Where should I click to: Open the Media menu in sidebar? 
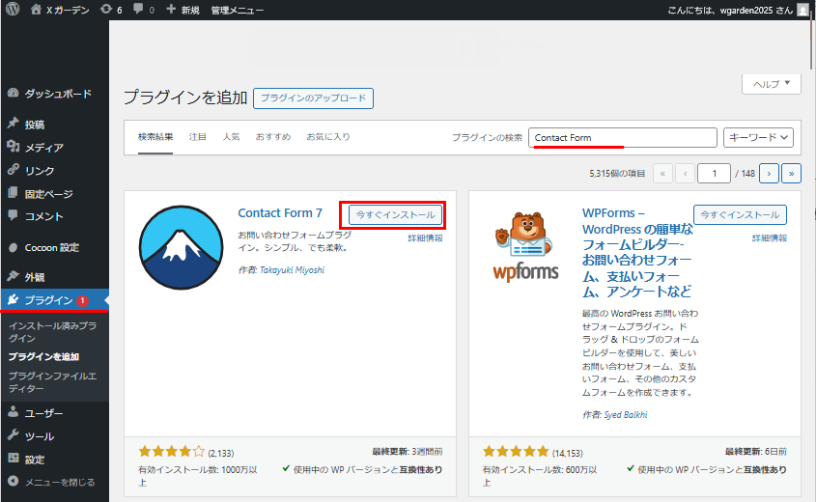(43, 148)
